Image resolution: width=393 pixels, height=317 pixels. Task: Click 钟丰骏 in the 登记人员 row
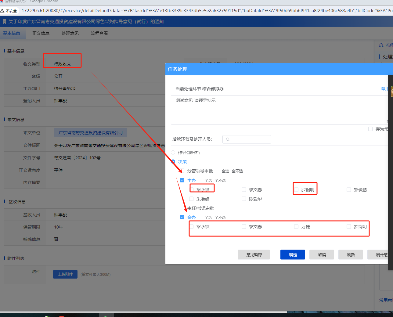(60, 101)
